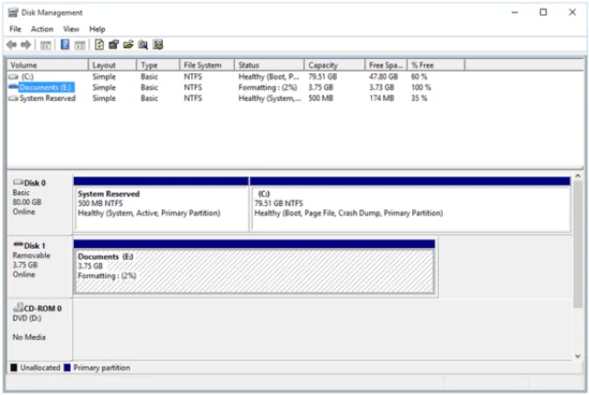The image size is (589, 395).
Task: Close the Disk Management window
Action: tap(572, 12)
